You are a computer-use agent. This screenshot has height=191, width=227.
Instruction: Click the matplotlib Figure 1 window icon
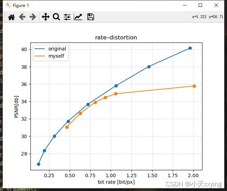coord(8,5)
